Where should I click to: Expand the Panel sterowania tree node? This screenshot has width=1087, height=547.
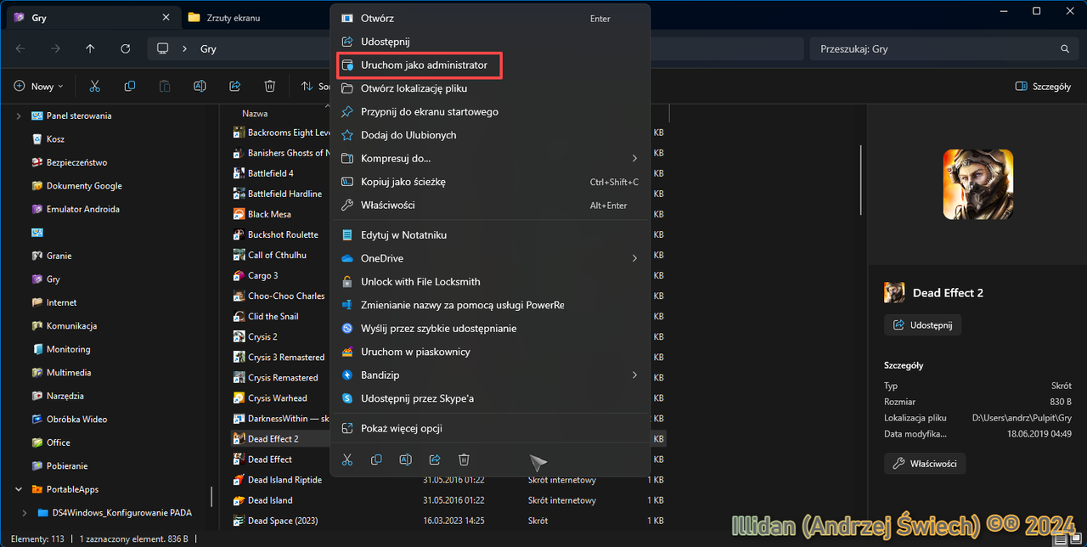click(19, 116)
